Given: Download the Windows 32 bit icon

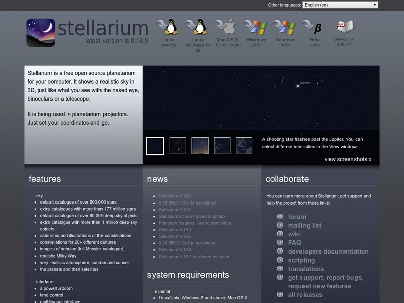Looking at the screenshot, I should [256, 27].
